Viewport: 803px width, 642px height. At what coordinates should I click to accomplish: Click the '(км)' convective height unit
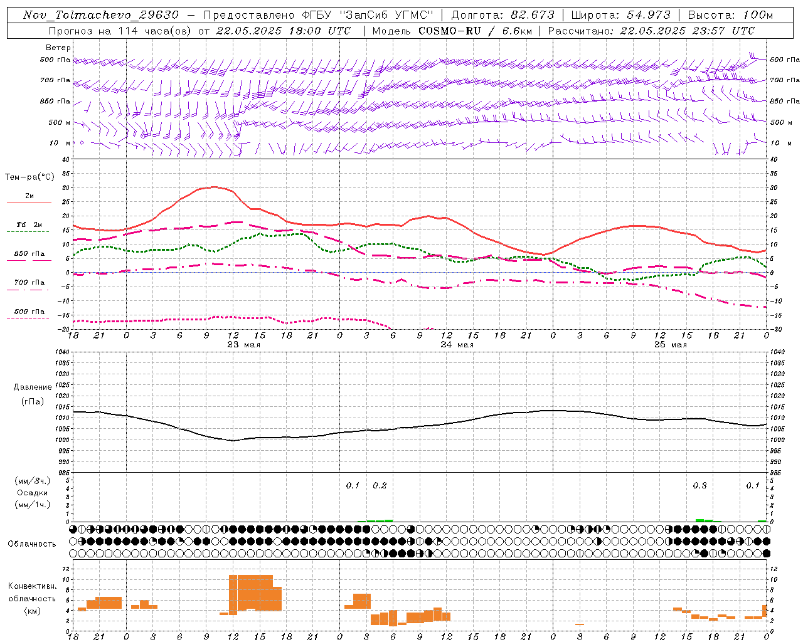point(32,611)
